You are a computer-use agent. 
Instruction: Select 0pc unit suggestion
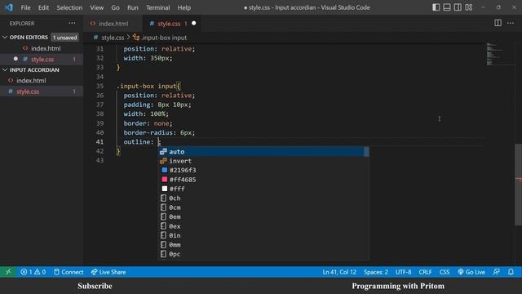pyautogui.click(x=263, y=254)
